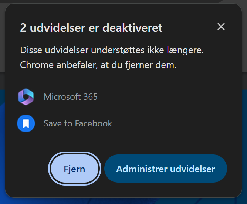247x204 pixels.
Task: Click the word "Chrome" in the description
Action: point(37,65)
